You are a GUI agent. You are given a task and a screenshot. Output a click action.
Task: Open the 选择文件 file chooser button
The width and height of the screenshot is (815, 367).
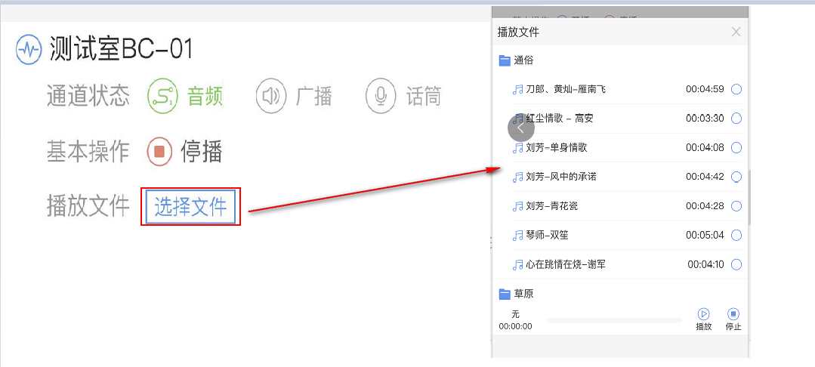click(x=190, y=207)
